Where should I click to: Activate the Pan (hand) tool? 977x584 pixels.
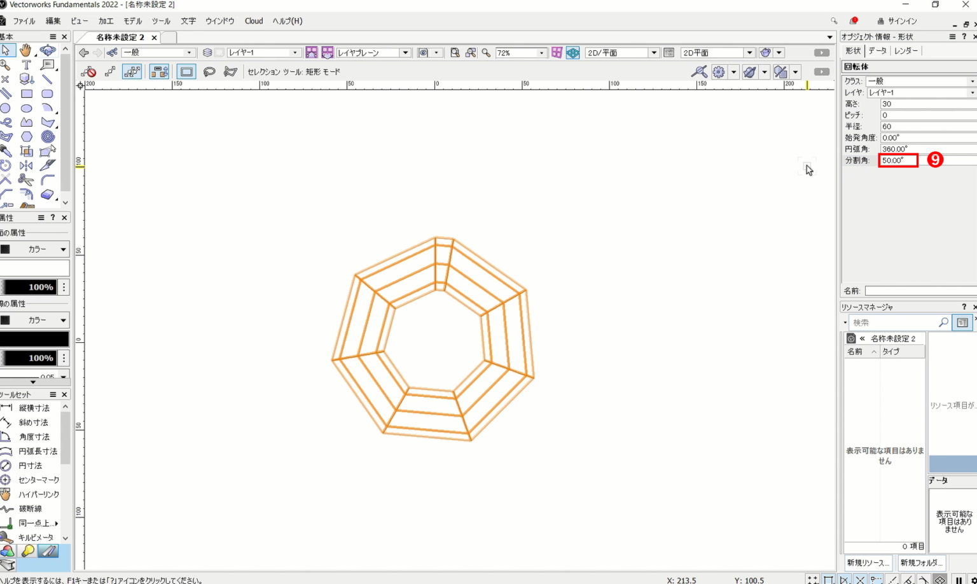(25, 51)
